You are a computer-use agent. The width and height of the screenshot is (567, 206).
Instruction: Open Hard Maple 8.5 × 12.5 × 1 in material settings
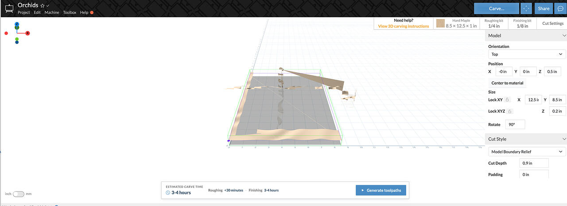(x=457, y=23)
